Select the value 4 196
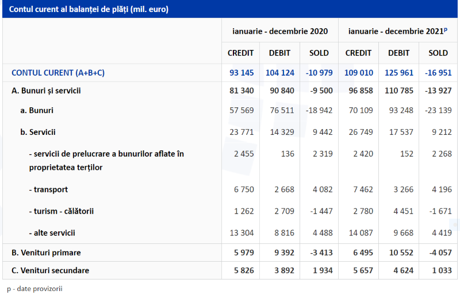460x295 pixels. point(442,189)
